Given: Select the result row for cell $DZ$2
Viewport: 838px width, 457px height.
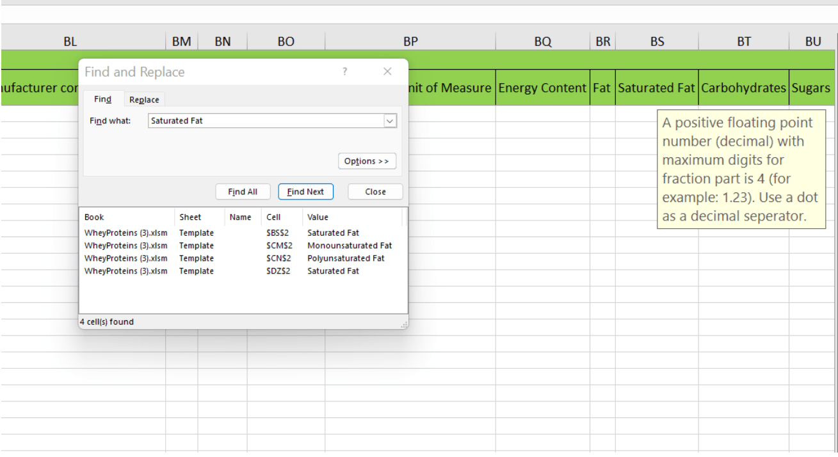Looking at the screenshot, I should [243, 271].
